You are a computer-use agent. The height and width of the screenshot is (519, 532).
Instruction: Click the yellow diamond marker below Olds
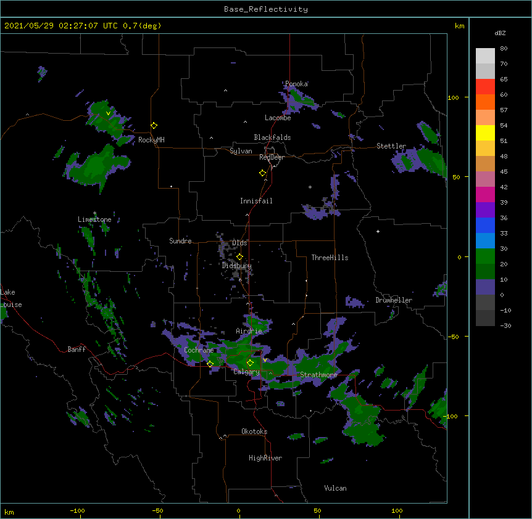point(239,256)
